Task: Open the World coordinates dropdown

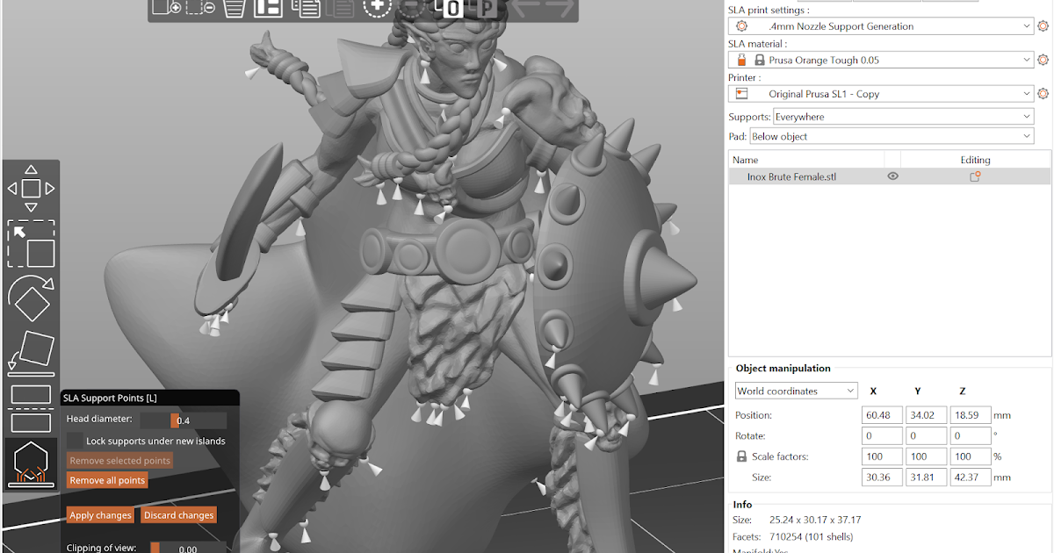Action: tap(796, 390)
